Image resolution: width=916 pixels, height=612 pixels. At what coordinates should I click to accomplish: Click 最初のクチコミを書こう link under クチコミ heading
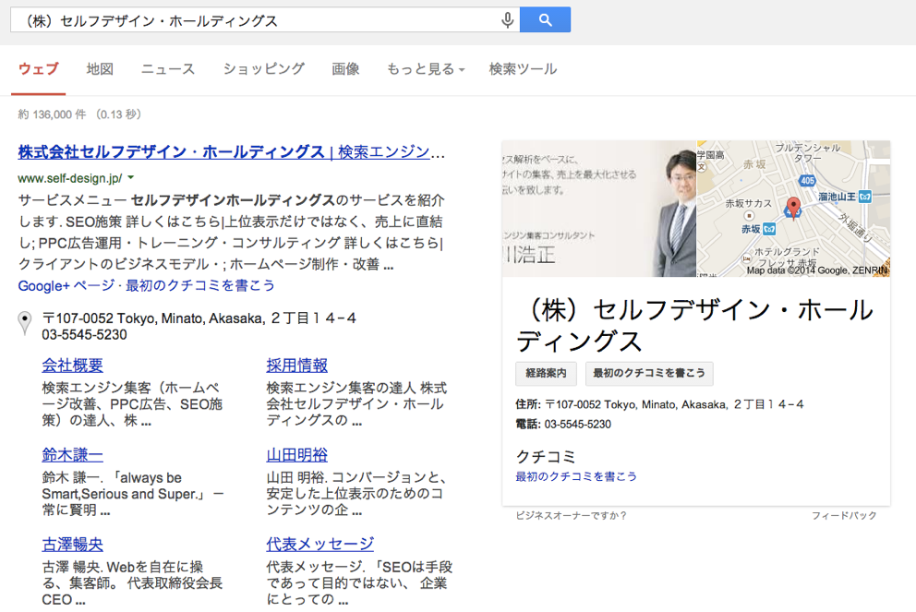(576, 476)
